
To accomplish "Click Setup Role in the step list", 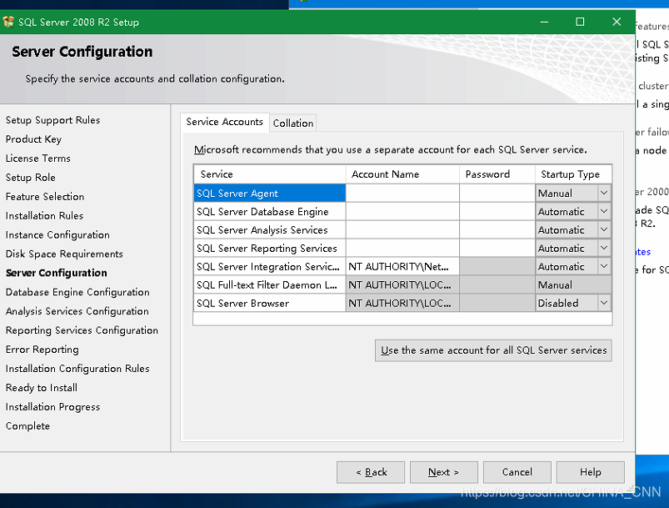I will (x=31, y=178).
